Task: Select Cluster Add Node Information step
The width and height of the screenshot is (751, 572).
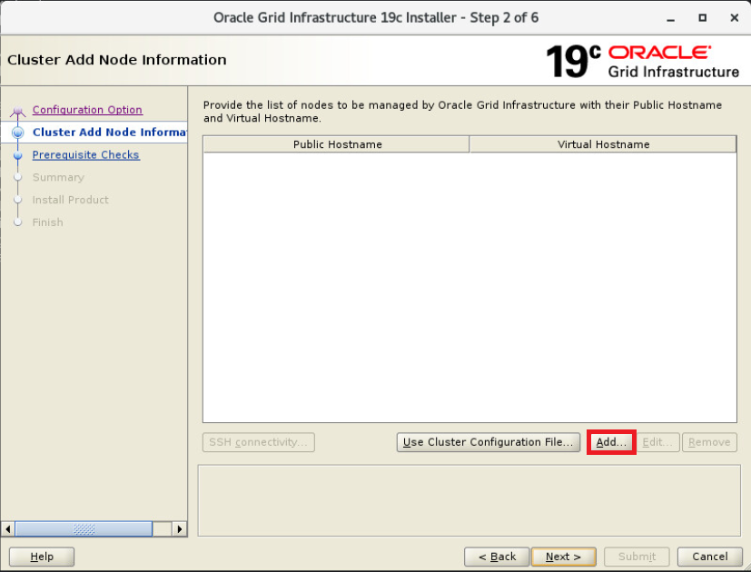Action: [x=109, y=133]
